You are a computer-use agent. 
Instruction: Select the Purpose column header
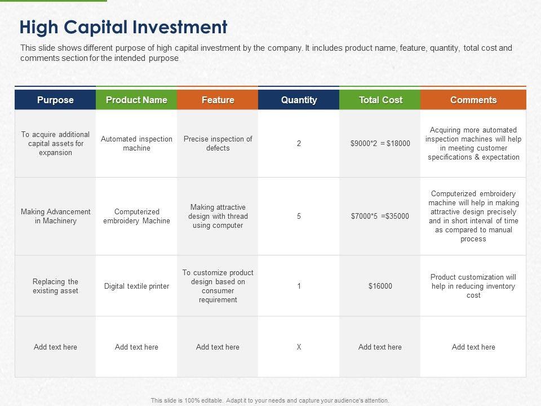pos(55,100)
